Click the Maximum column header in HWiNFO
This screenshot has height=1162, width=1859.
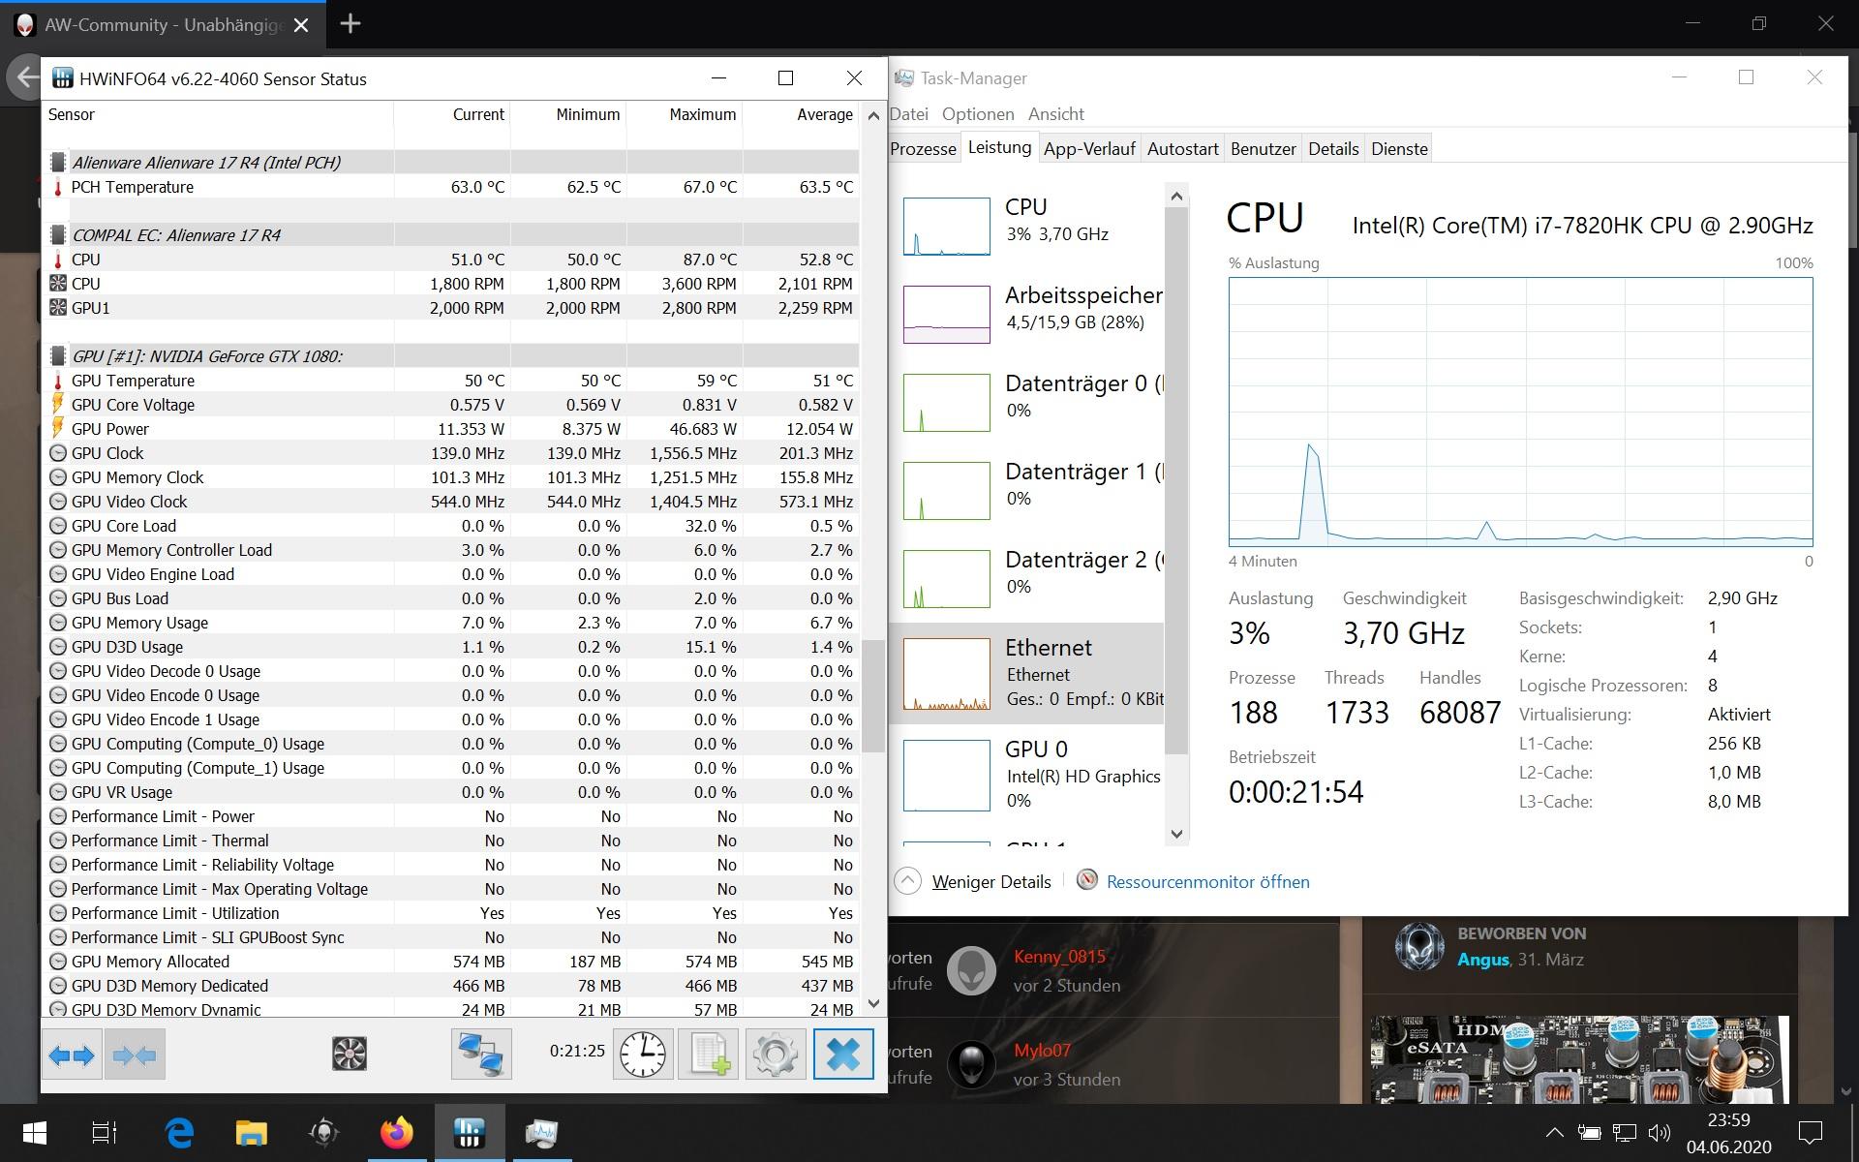pos(684,114)
